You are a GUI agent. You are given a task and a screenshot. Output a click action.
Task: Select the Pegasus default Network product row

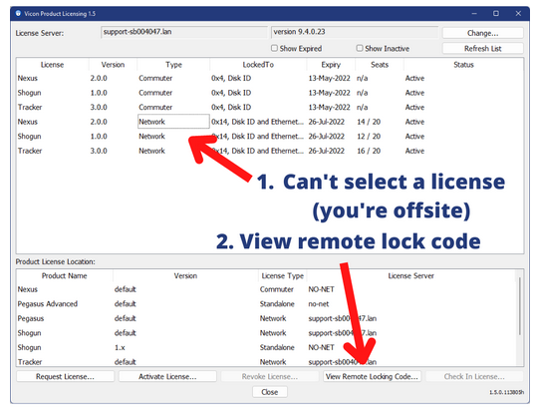(266, 318)
